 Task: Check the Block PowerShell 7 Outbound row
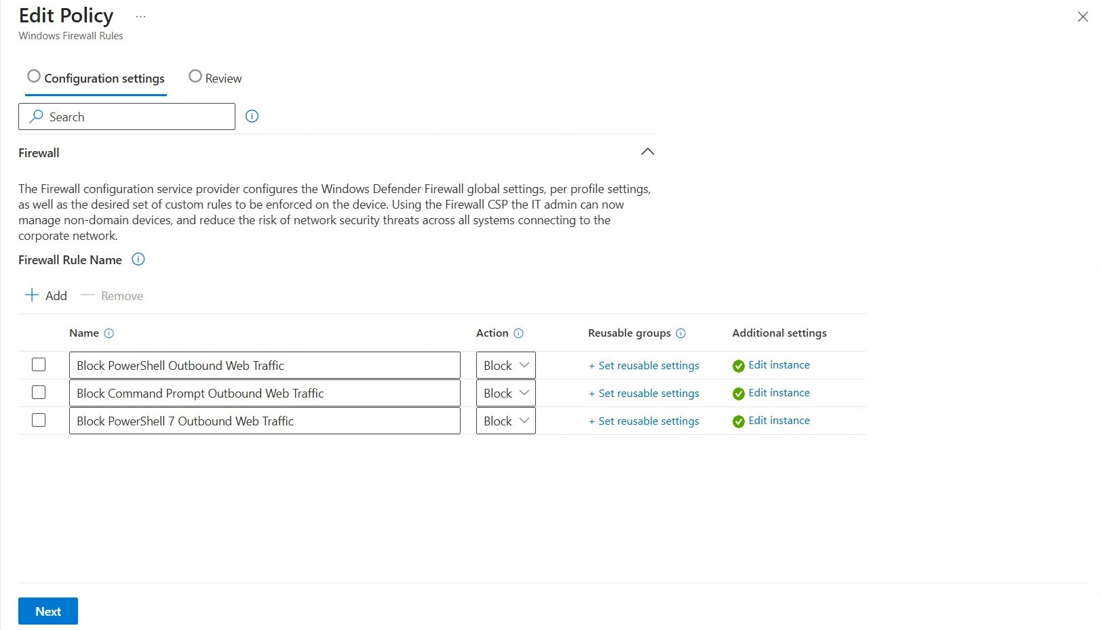(39, 420)
